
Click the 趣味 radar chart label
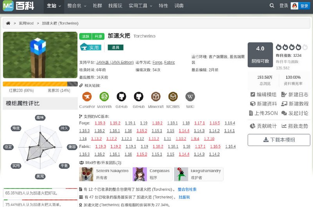coord(40,117)
